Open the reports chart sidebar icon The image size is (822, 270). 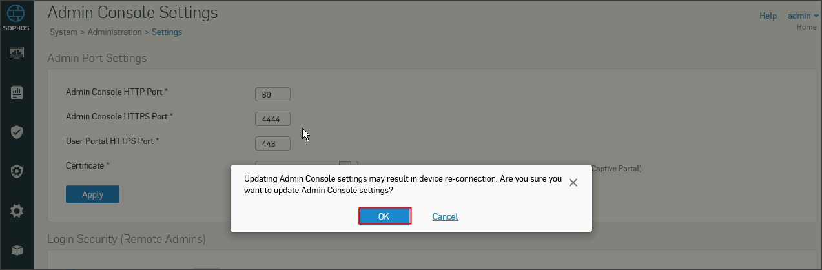(x=17, y=92)
